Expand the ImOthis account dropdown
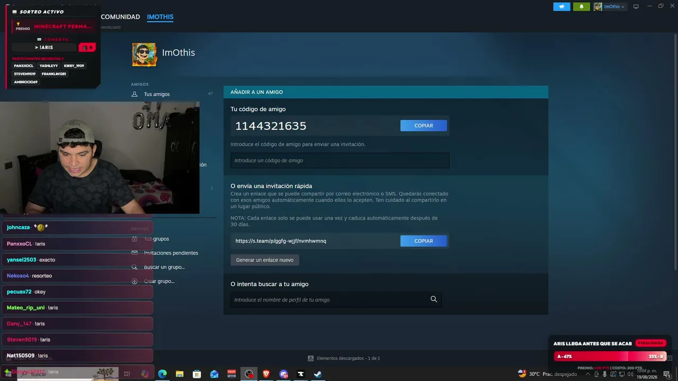This screenshot has width=678, height=381. click(610, 6)
